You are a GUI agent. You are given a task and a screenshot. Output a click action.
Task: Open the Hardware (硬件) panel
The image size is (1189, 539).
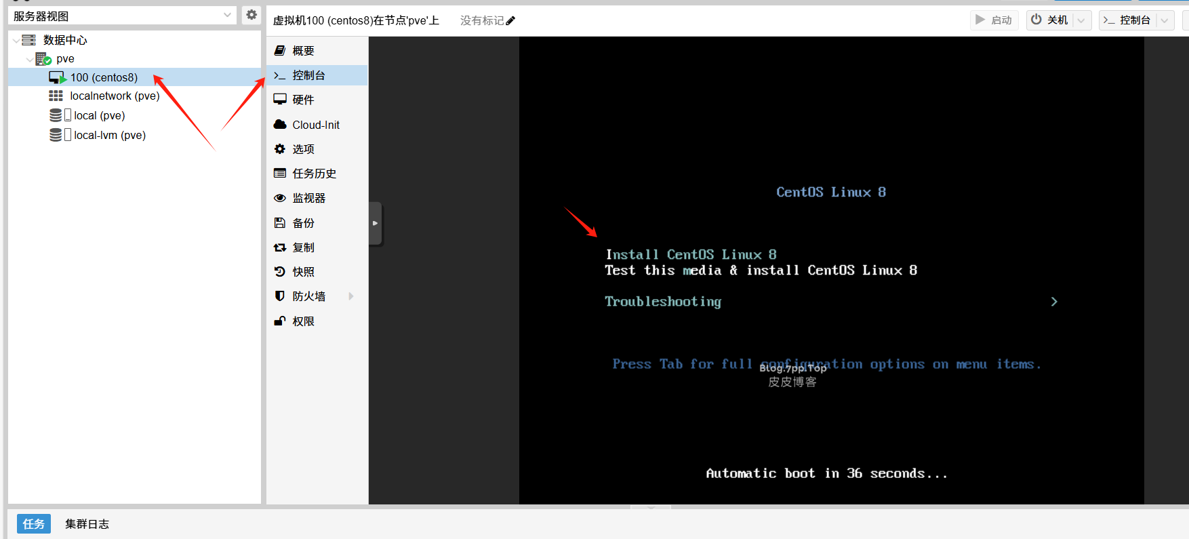tap(302, 100)
